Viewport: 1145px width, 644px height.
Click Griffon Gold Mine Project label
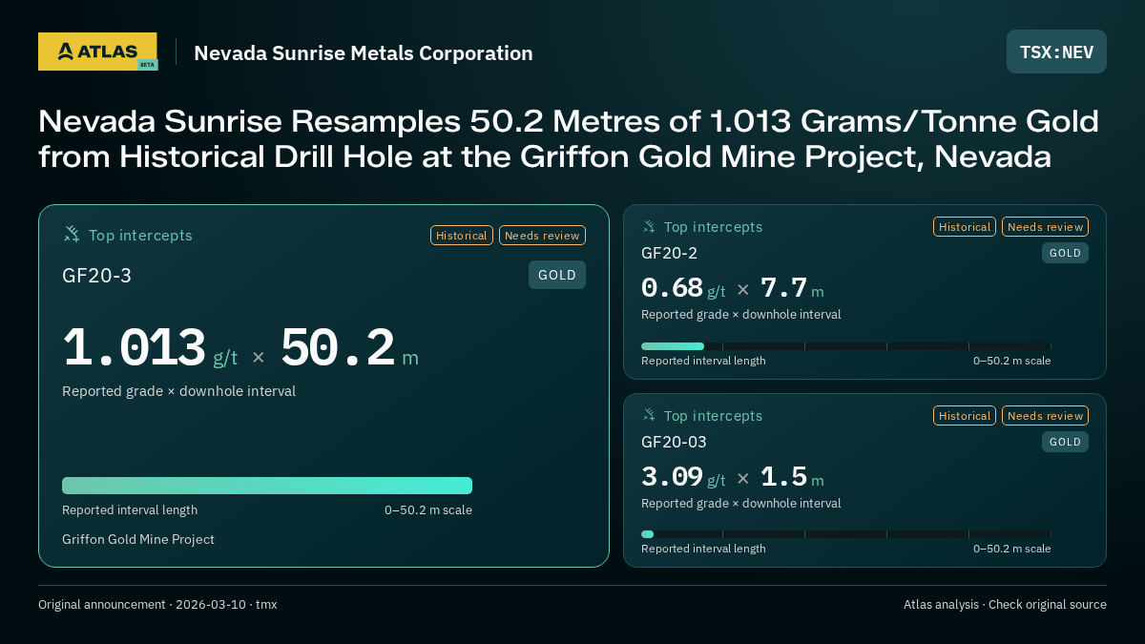(x=138, y=539)
